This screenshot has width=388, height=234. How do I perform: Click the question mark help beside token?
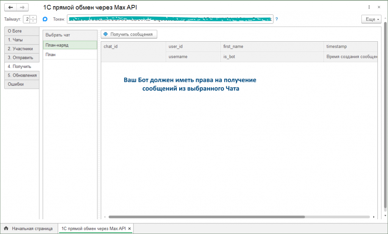[277, 19]
